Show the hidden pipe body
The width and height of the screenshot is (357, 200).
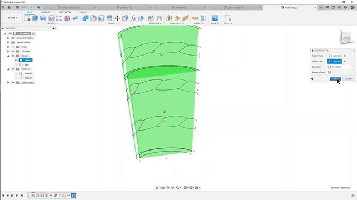point(16,64)
